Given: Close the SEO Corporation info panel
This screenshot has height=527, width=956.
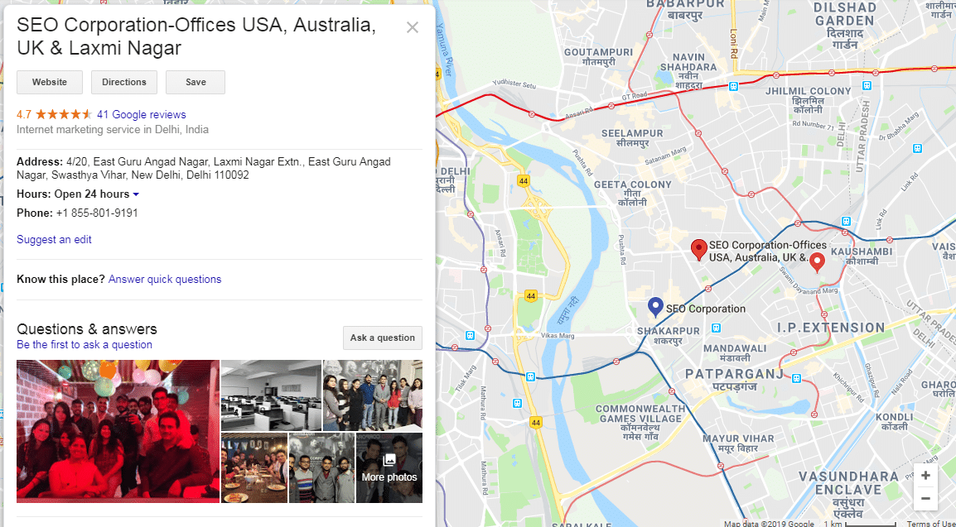Looking at the screenshot, I should [413, 27].
